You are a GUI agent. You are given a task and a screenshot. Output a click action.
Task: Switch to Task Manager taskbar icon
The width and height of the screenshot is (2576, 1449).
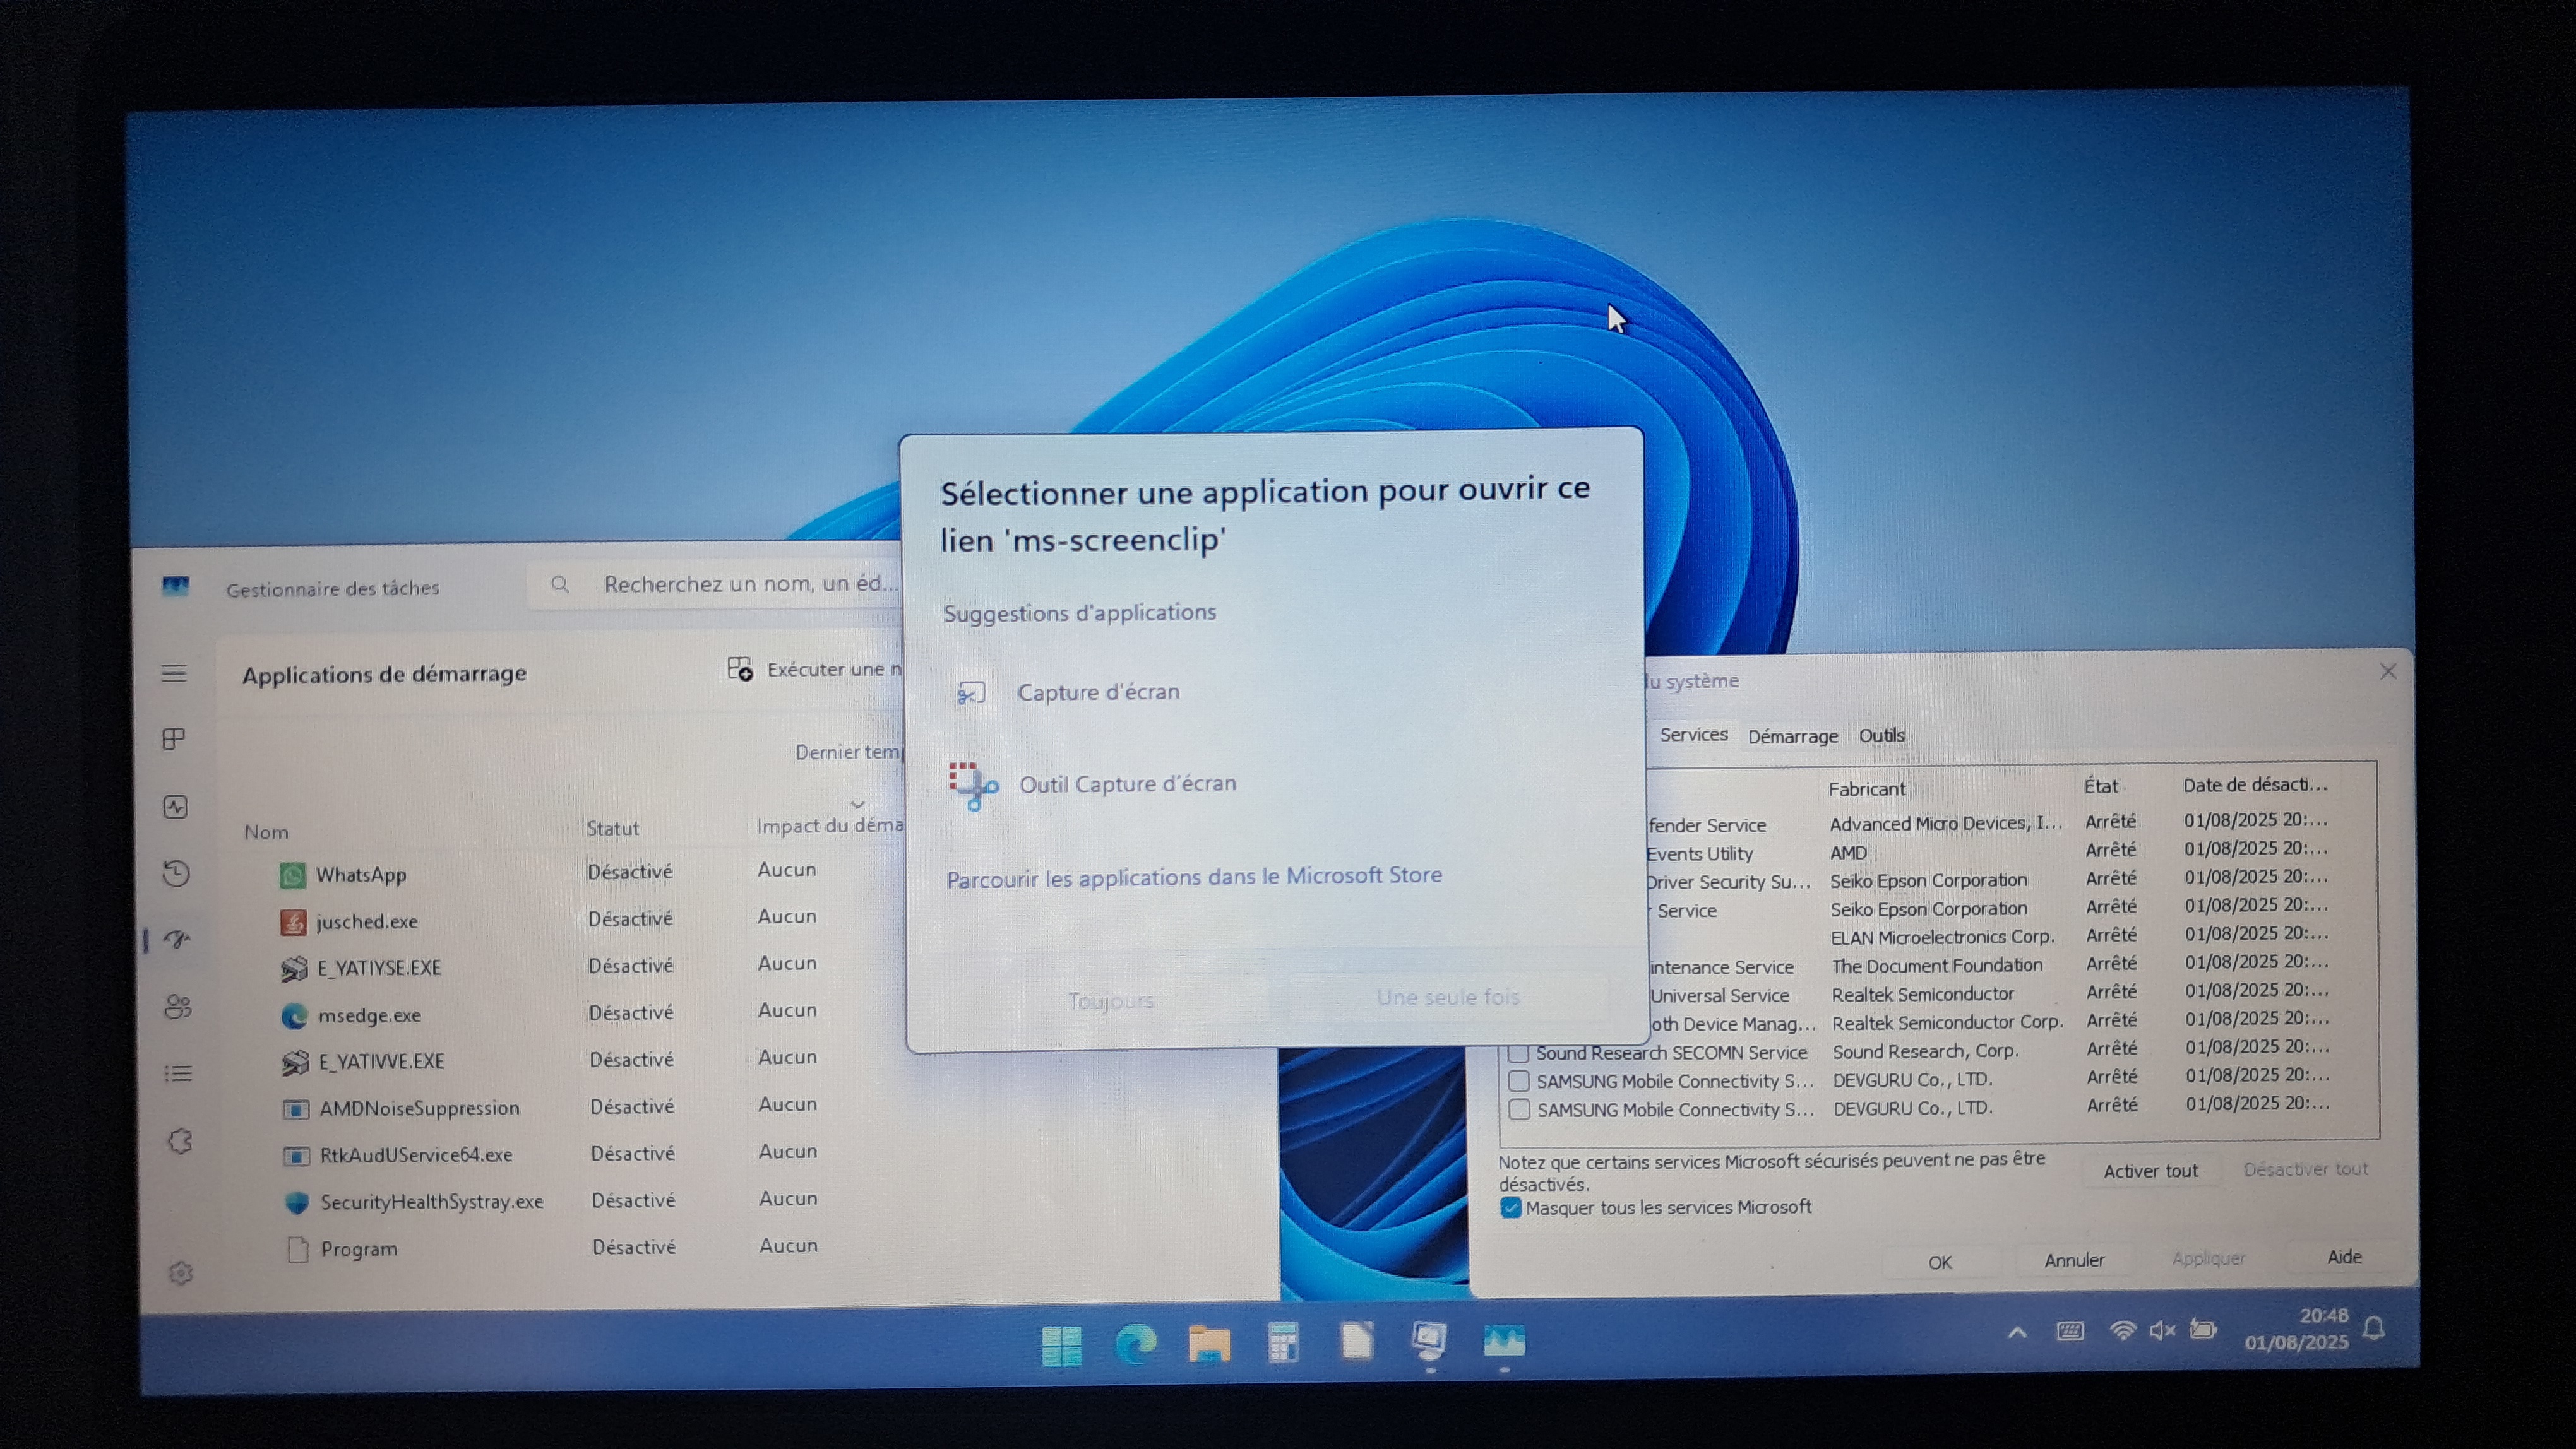[x=1504, y=1340]
